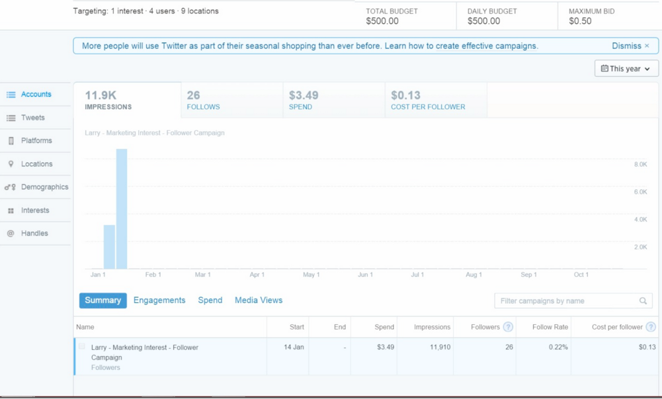The image size is (662, 399).
Task: Switch to the Engagements tab
Action: click(x=159, y=300)
